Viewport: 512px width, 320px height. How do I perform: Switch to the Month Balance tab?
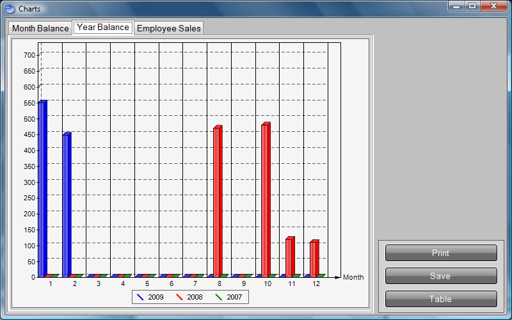40,28
